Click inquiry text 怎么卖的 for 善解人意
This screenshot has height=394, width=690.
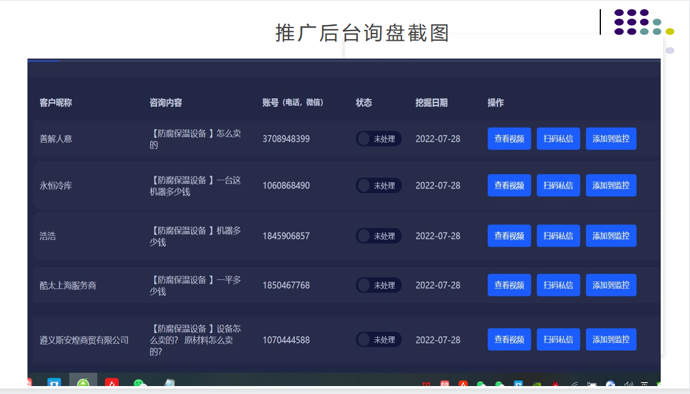click(195, 139)
